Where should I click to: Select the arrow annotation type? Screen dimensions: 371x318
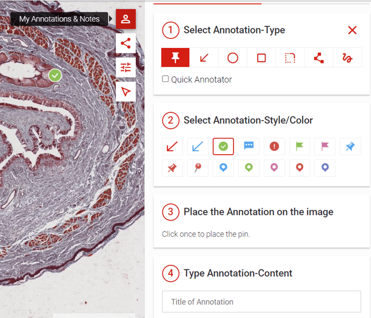204,58
